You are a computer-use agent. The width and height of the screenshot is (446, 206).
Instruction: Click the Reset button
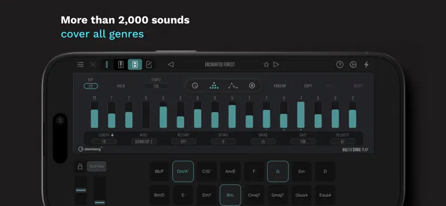(x=358, y=86)
